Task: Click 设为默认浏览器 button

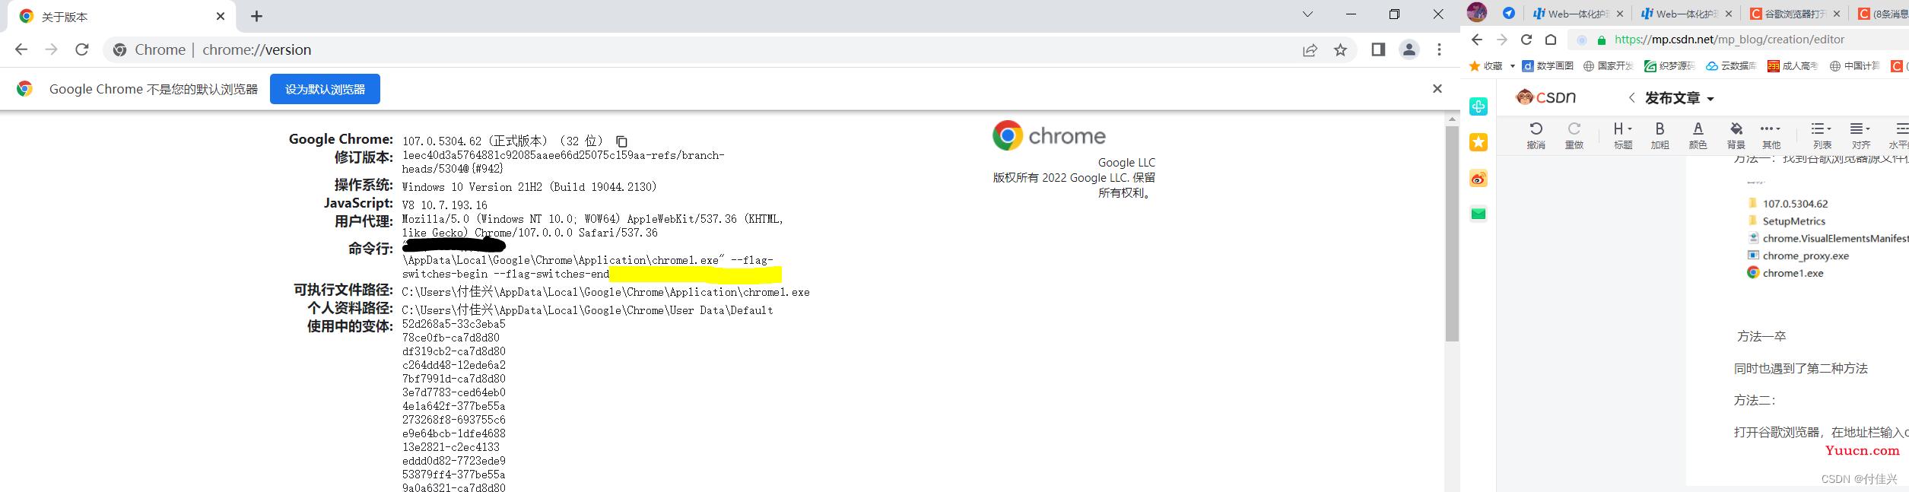Action: [325, 89]
